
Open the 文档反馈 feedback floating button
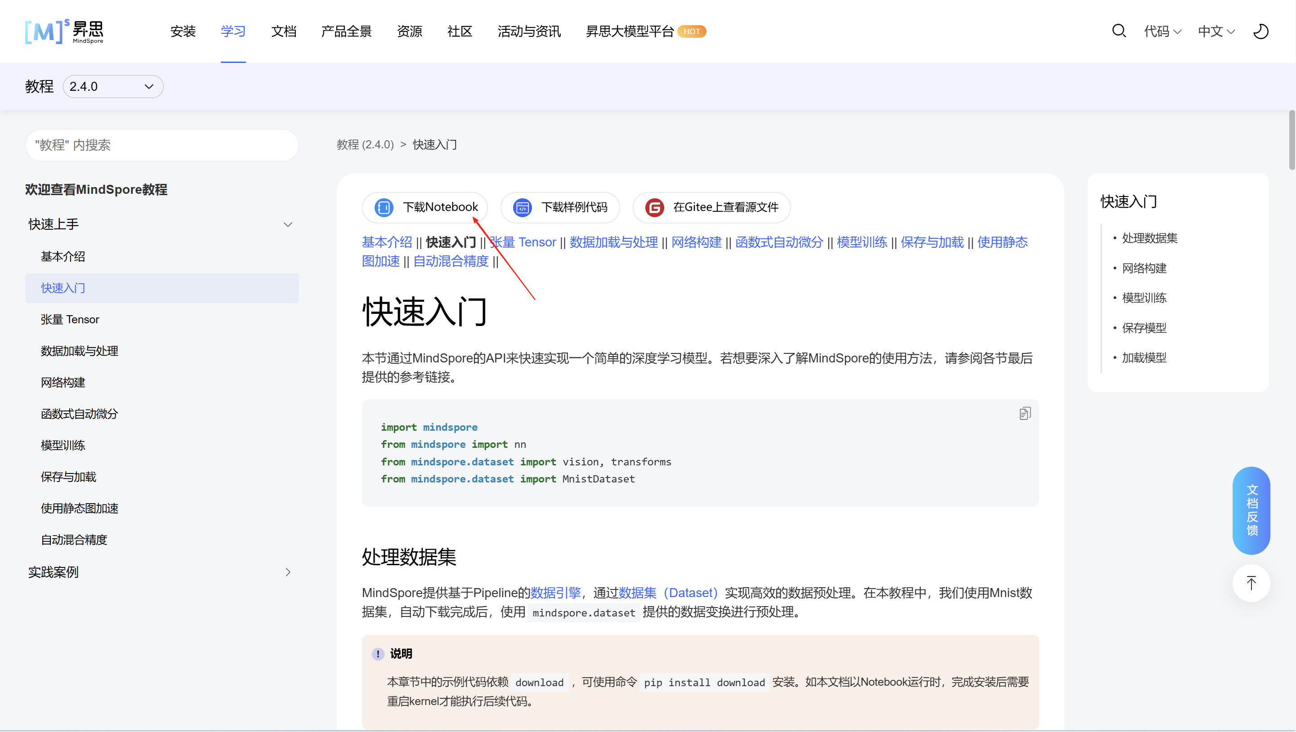tap(1251, 510)
